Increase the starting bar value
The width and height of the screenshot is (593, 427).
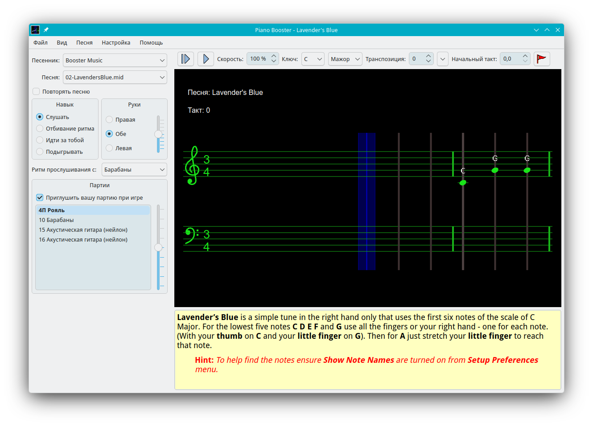525,56
